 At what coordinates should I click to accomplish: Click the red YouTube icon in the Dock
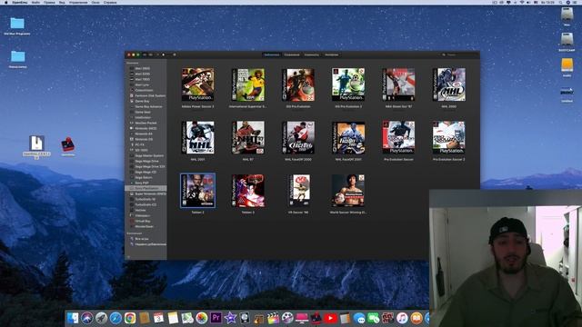tap(330, 318)
